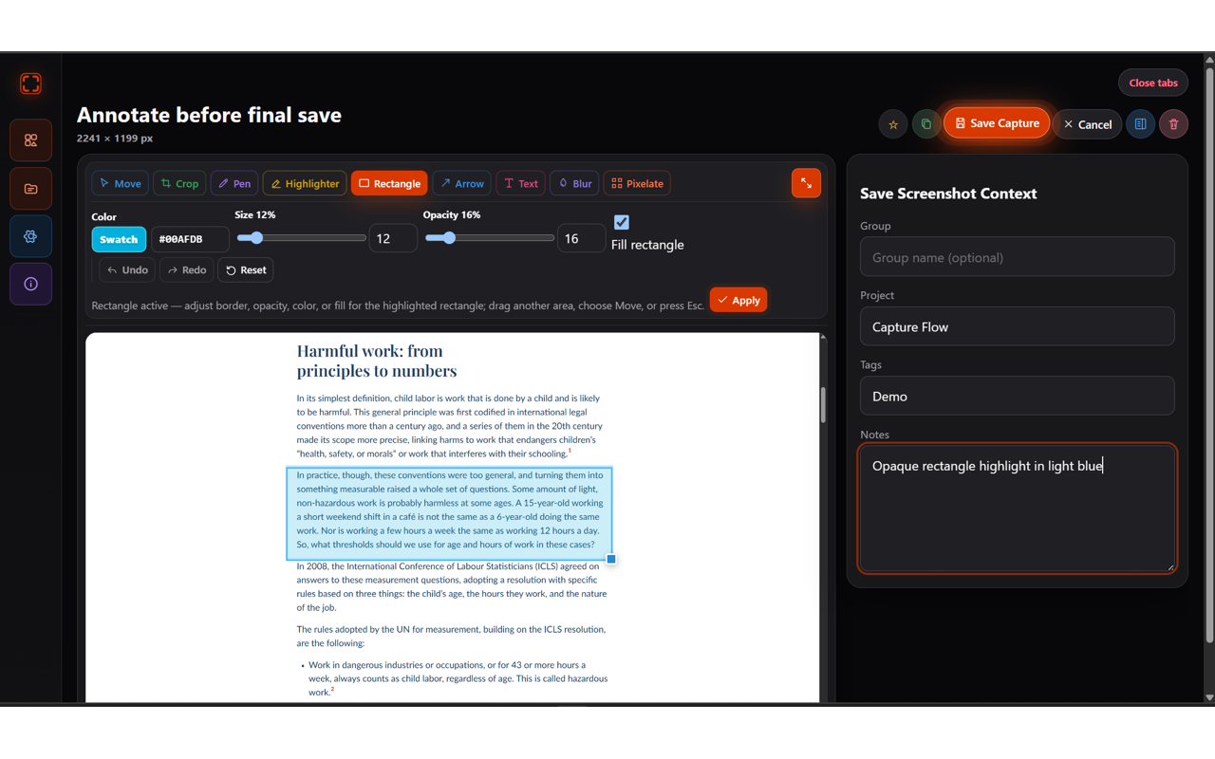Focus the Size number field
This screenshot has height=759, width=1215.
click(x=393, y=238)
